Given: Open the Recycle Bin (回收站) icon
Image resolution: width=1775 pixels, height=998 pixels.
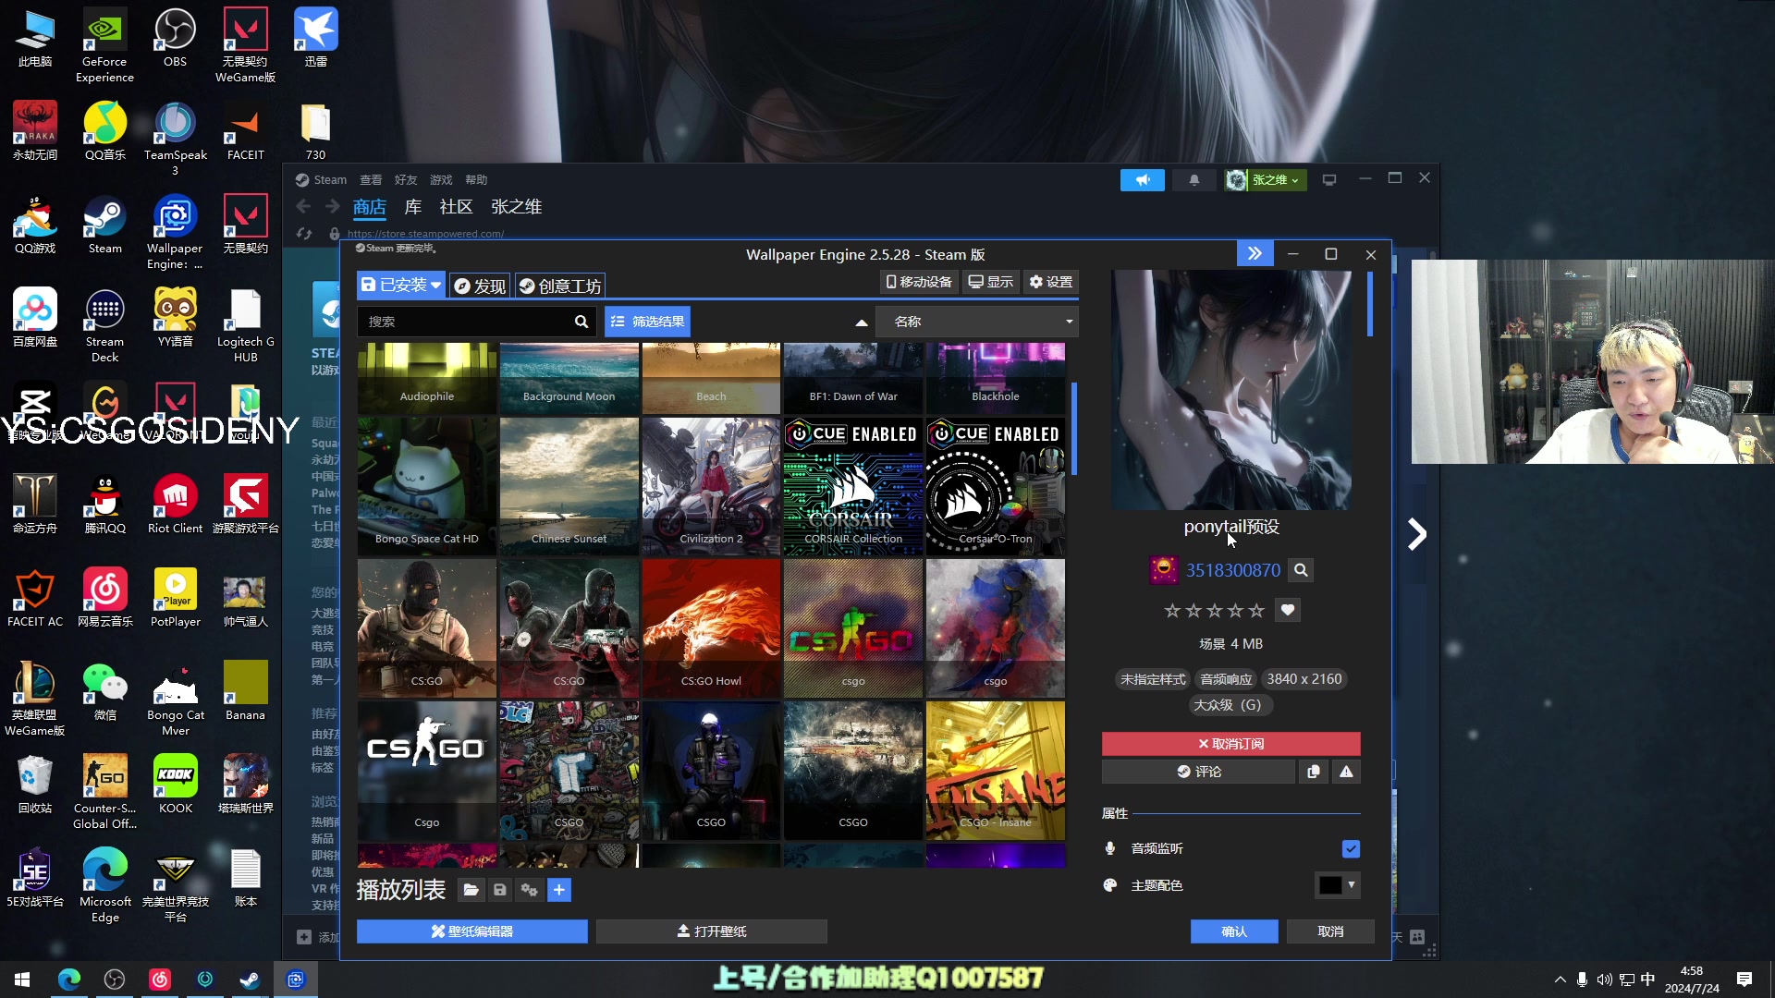Looking at the screenshot, I should [35, 785].
